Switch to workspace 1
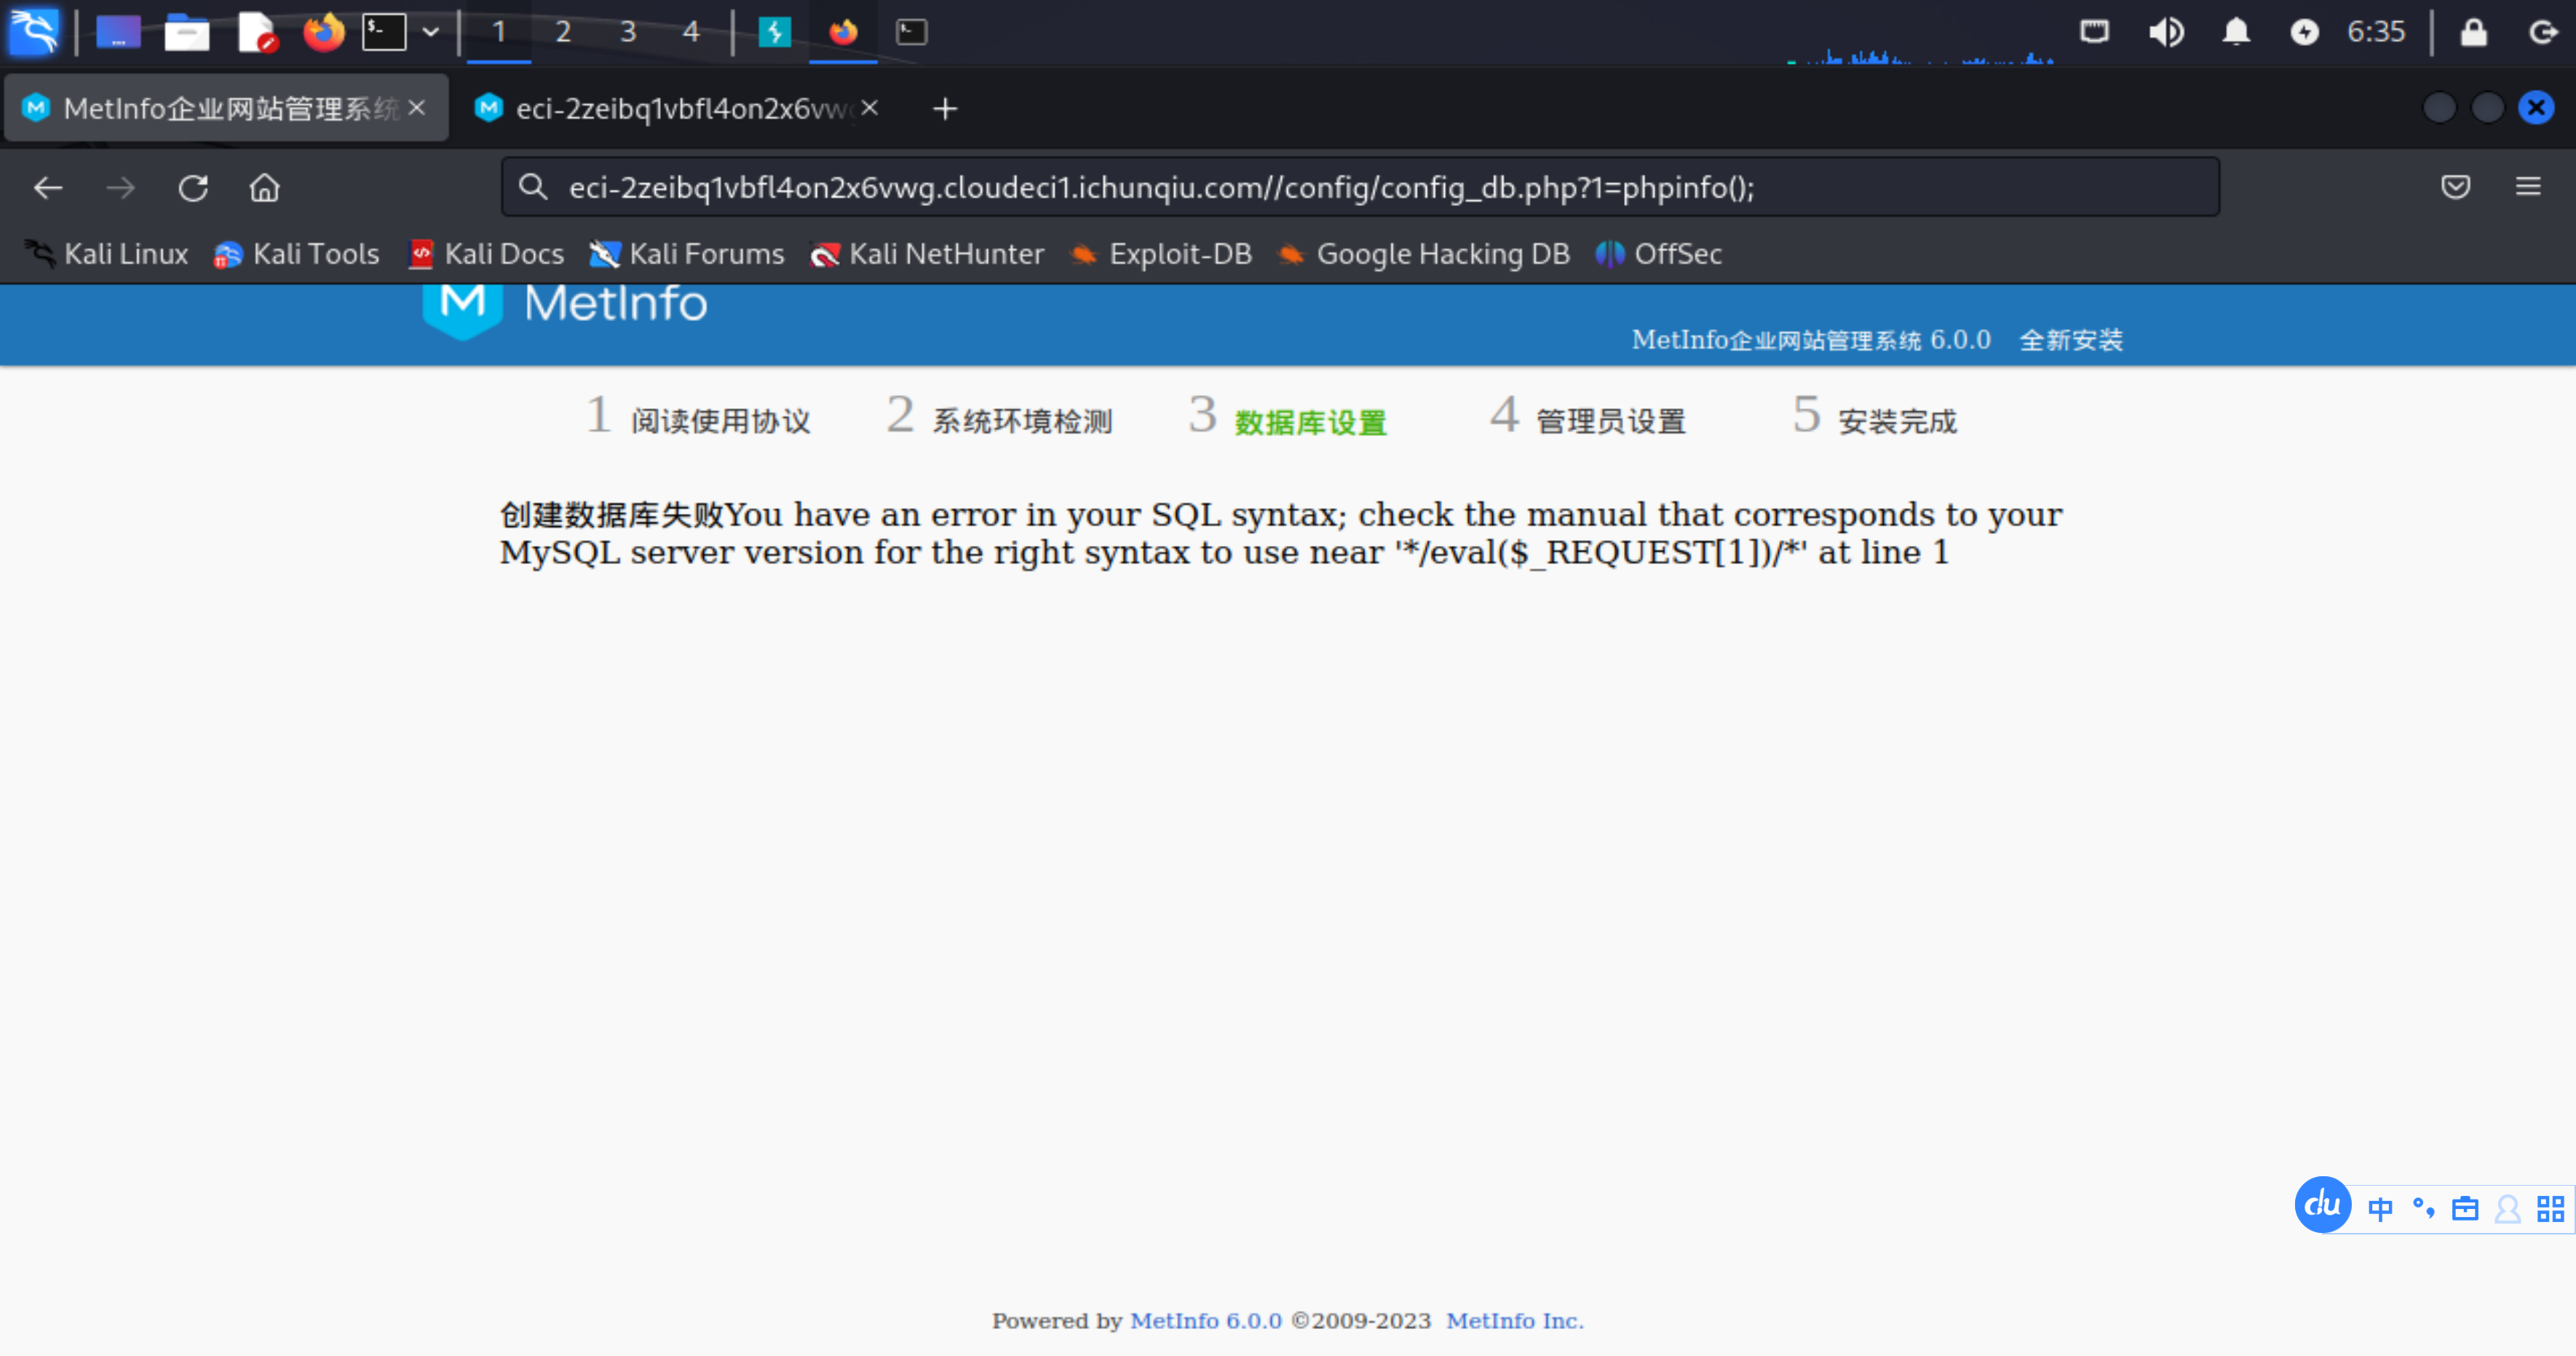2576x1356 pixels. (499, 32)
